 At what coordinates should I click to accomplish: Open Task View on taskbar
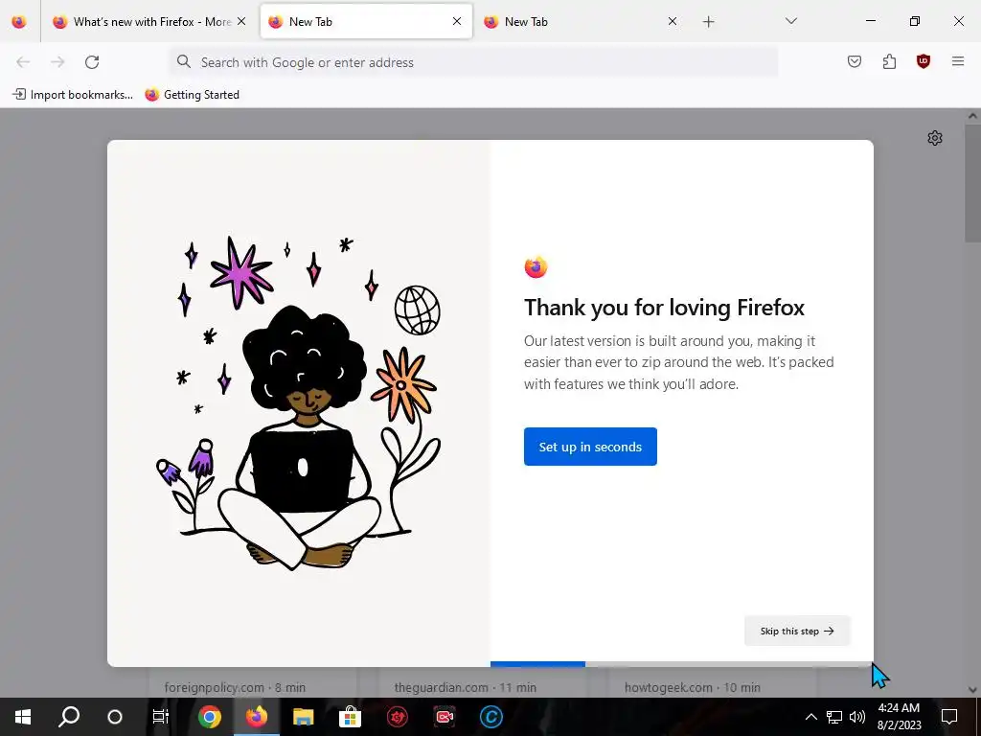click(x=161, y=717)
